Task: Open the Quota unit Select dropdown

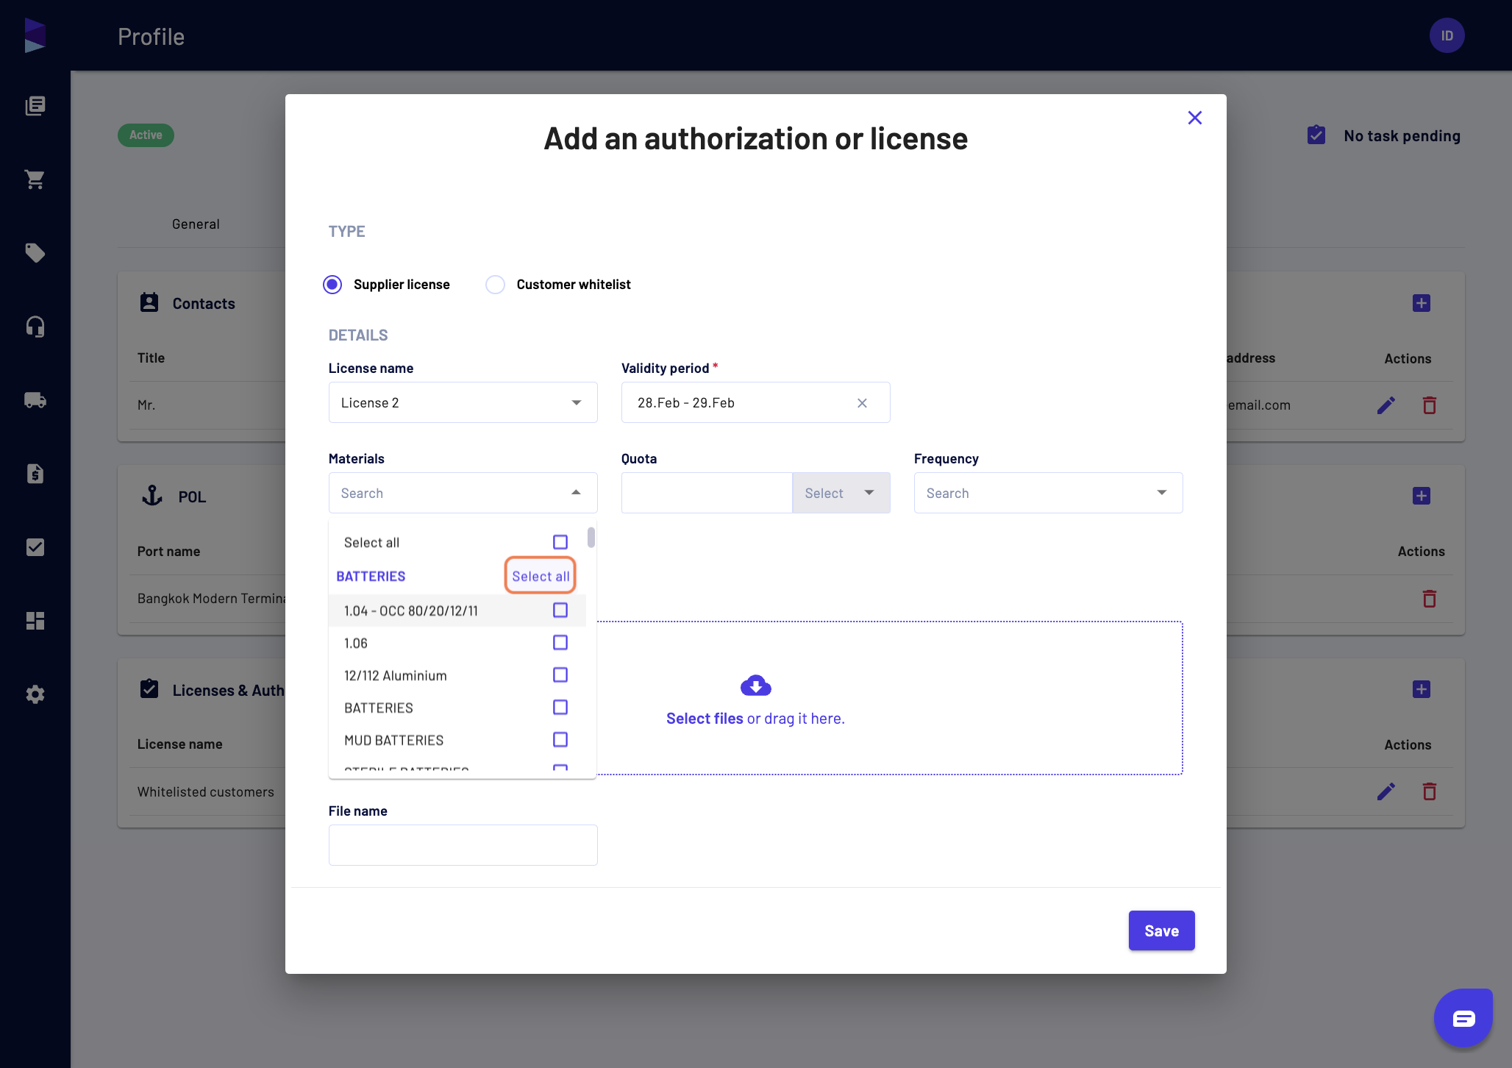Action: 841,493
